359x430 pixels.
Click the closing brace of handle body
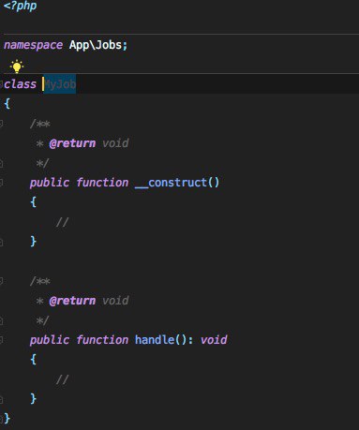point(33,399)
